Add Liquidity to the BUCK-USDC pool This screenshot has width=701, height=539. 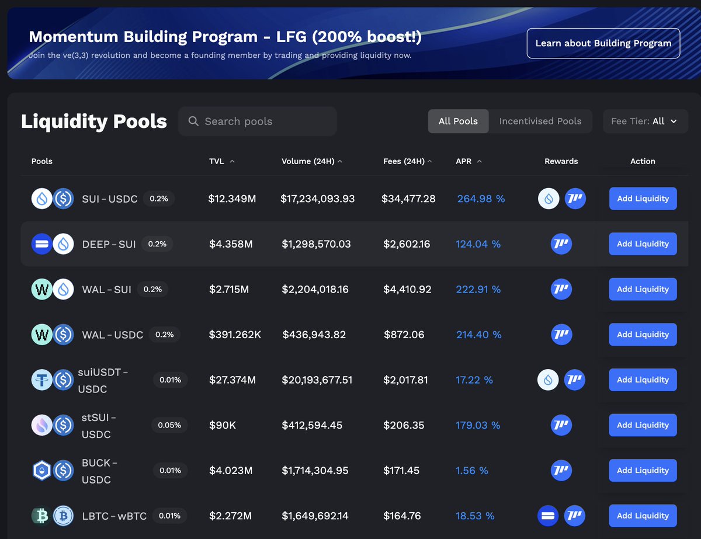pyautogui.click(x=643, y=470)
